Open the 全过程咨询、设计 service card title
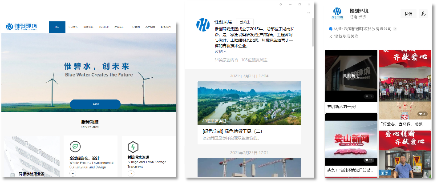Viewport: 437px width, 183px height. (85, 158)
